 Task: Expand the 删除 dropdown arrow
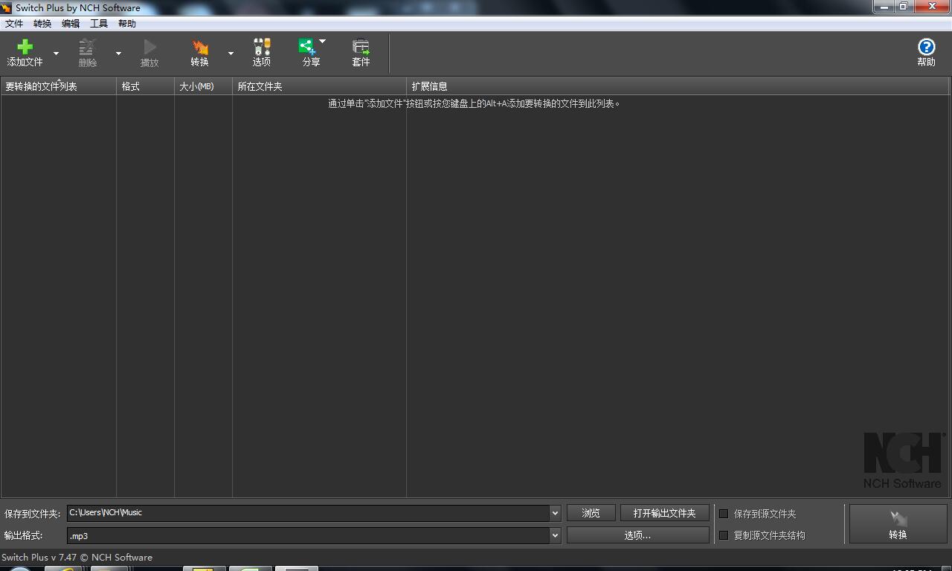point(118,54)
